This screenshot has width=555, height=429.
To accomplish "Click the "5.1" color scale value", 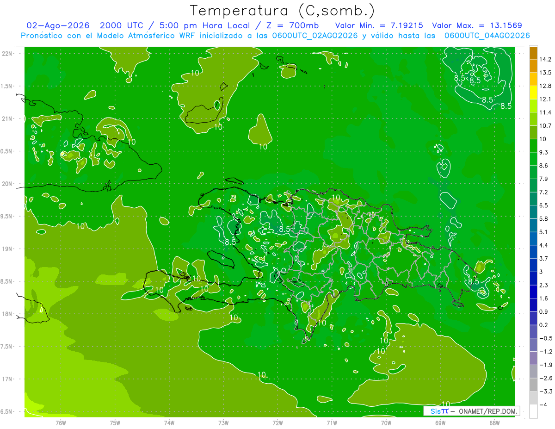I will 544,232.
